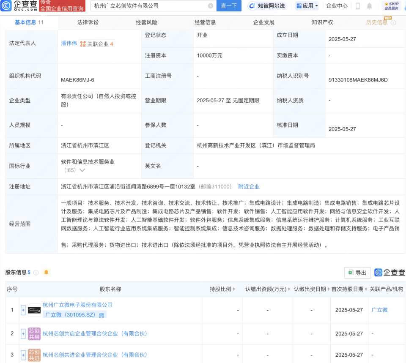
Task: Switch to 经营风险 tab
Action: pyautogui.click(x=147, y=22)
